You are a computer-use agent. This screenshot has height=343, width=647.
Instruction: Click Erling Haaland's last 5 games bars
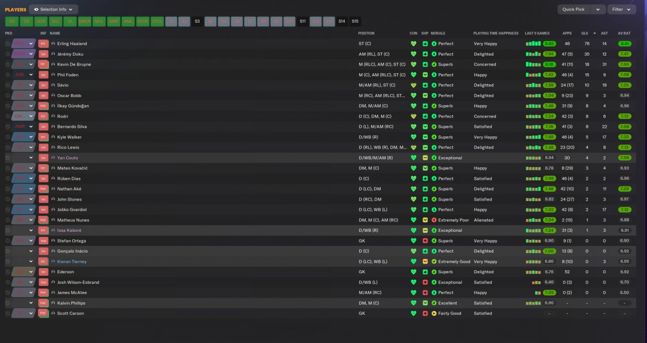[x=533, y=44]
